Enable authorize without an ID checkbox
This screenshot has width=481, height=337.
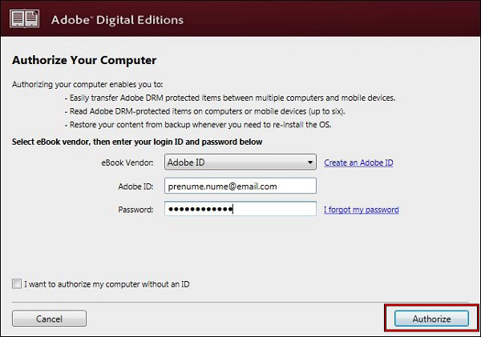pyautogui.click(x=17, y=283)
